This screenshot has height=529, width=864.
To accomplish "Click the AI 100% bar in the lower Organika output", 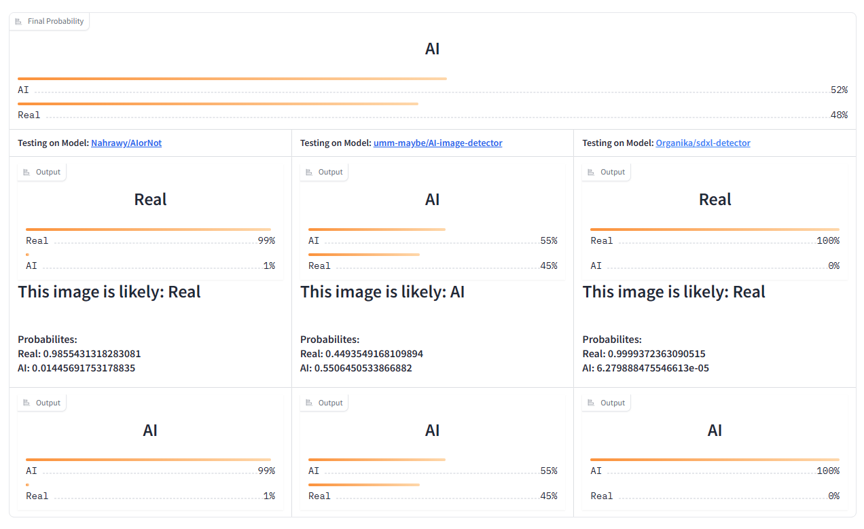I will (715, 460).
